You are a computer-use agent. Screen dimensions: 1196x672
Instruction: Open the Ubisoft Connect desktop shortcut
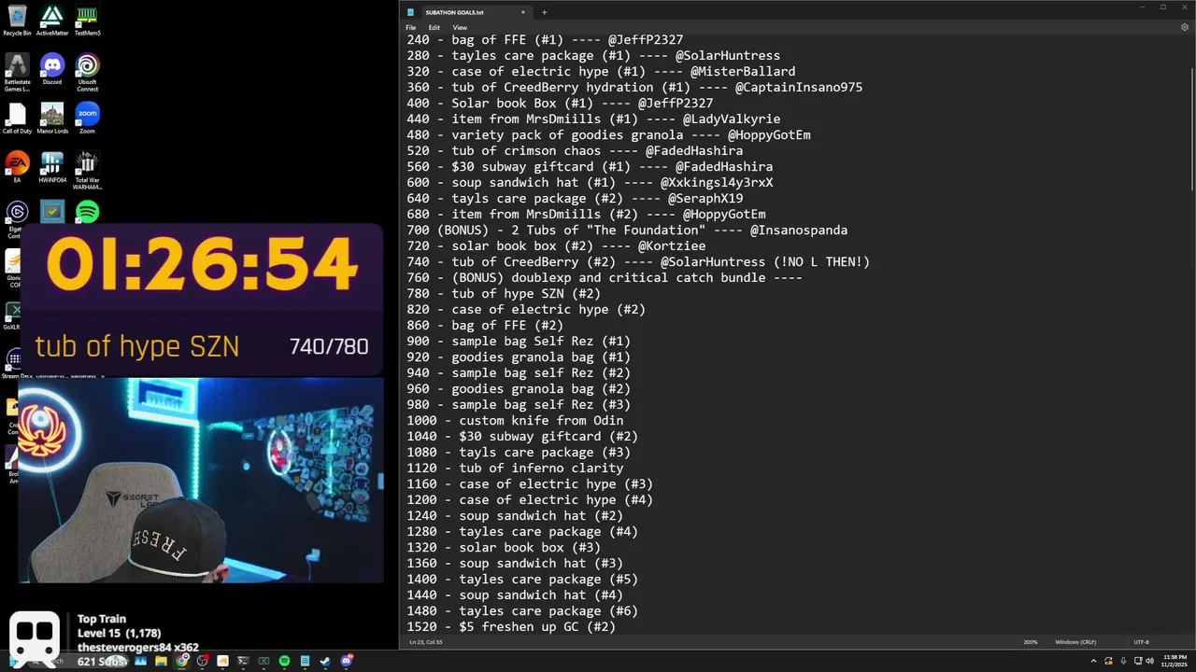pos(87,72)
